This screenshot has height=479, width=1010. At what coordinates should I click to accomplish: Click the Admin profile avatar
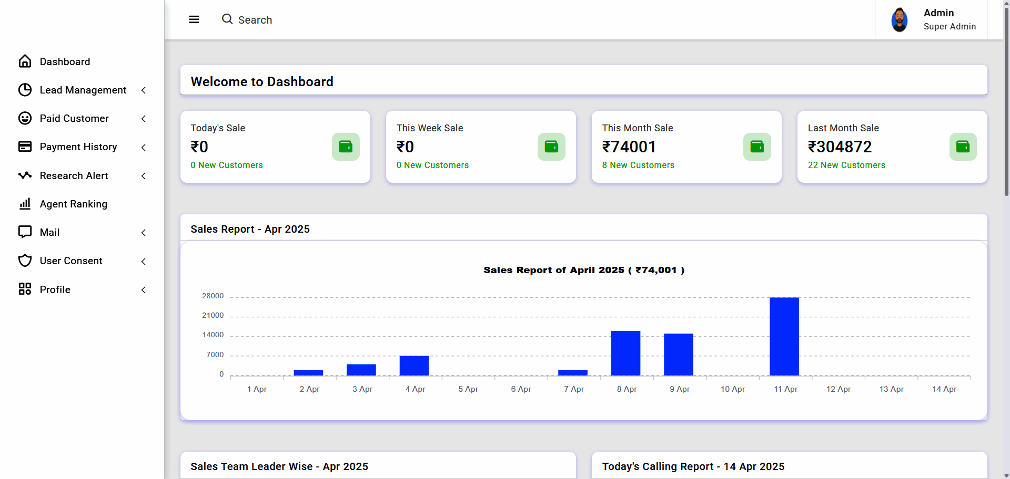click(899, 20)
